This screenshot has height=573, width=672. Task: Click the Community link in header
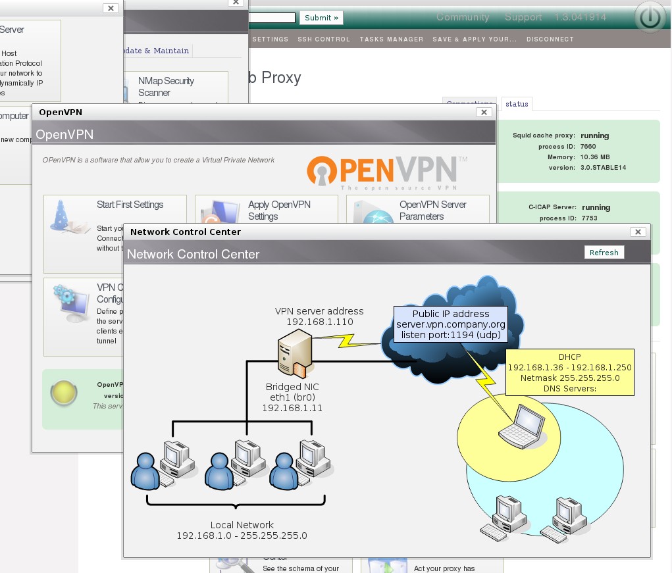tap(463, 17)
